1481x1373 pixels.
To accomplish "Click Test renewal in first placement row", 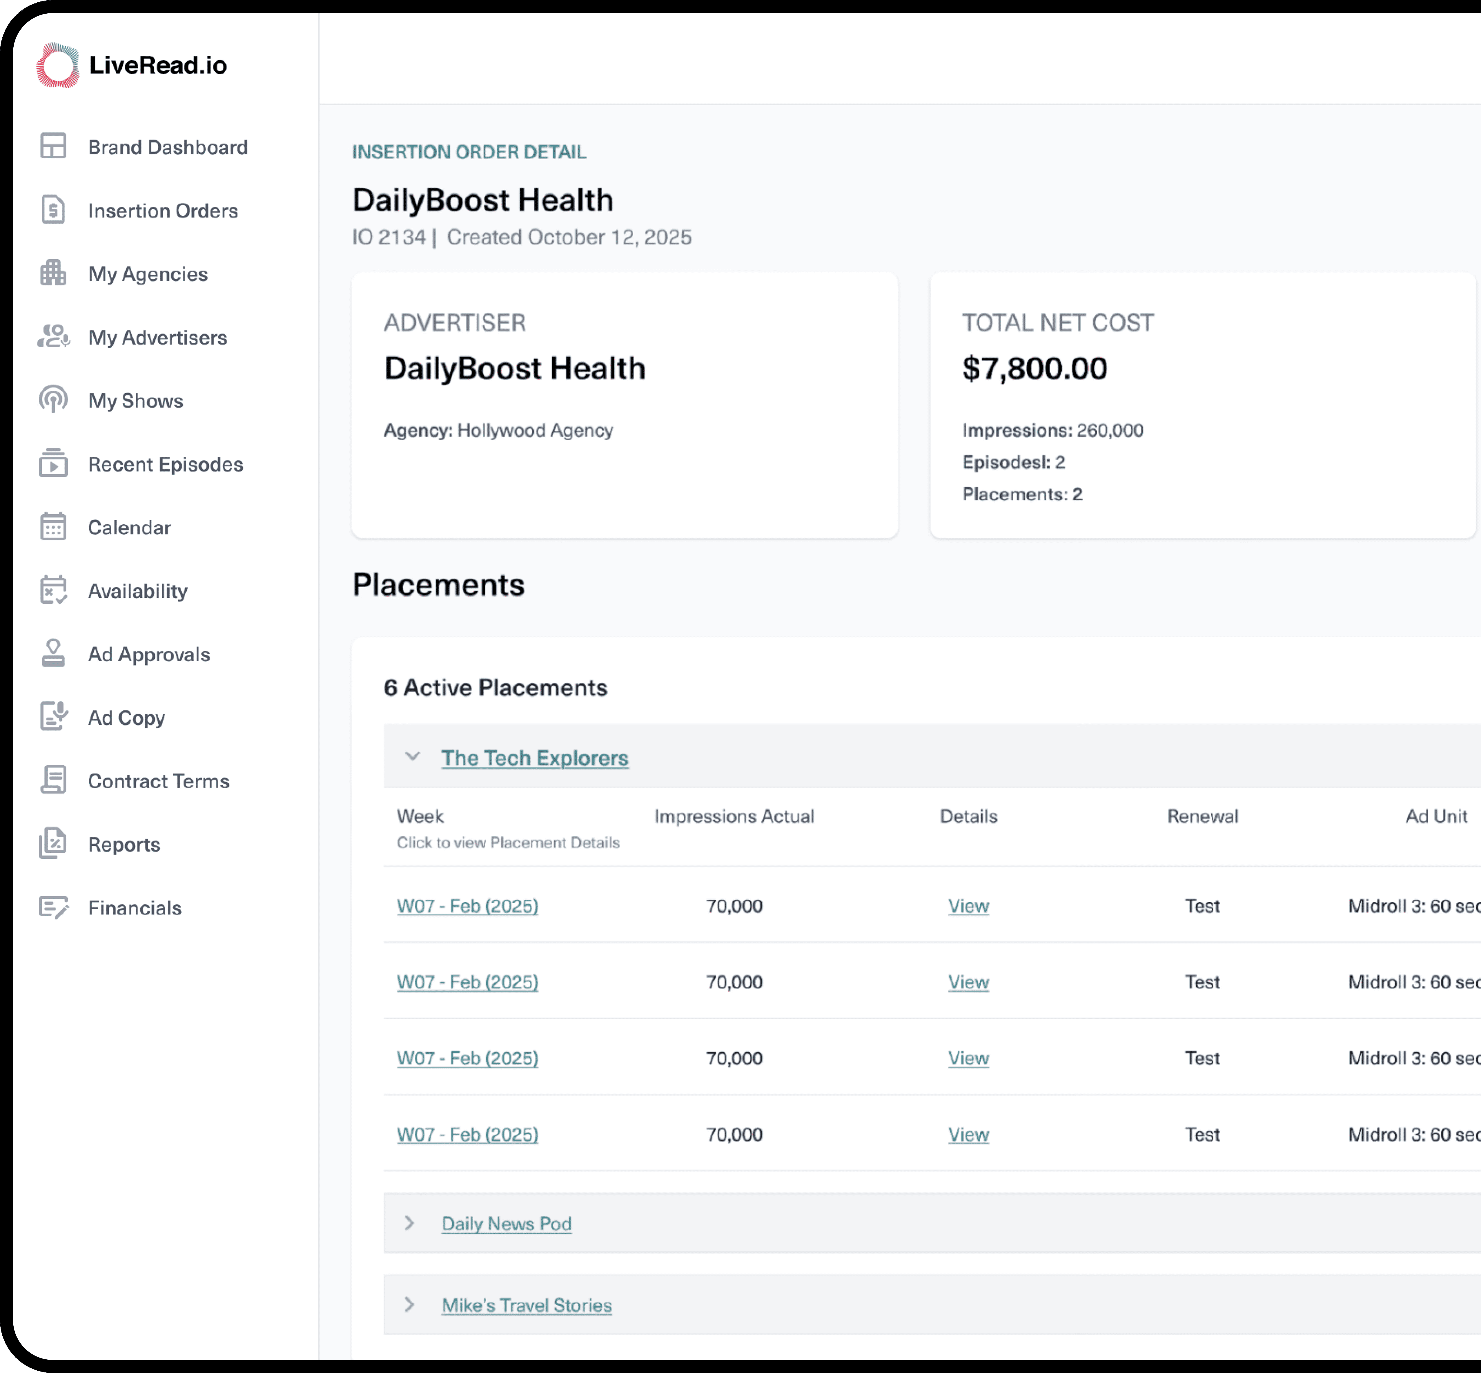I will 1202,906.
